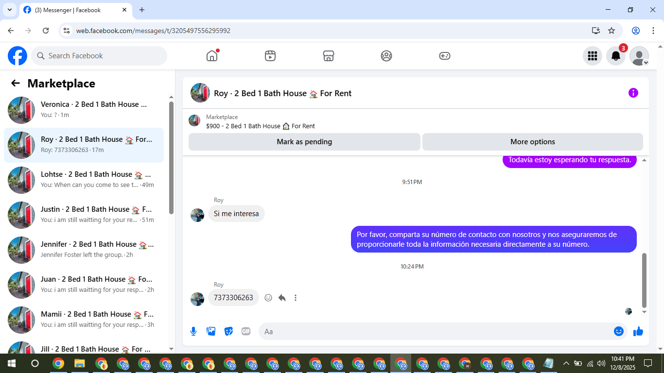Open conversation information purple icon
Viewport: 664px width, 373px height.
point(633,93)
